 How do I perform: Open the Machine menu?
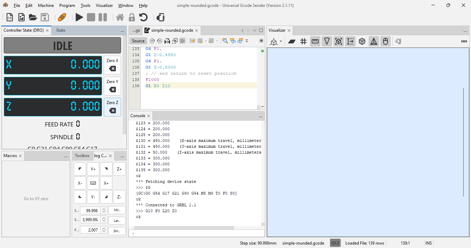46,6
